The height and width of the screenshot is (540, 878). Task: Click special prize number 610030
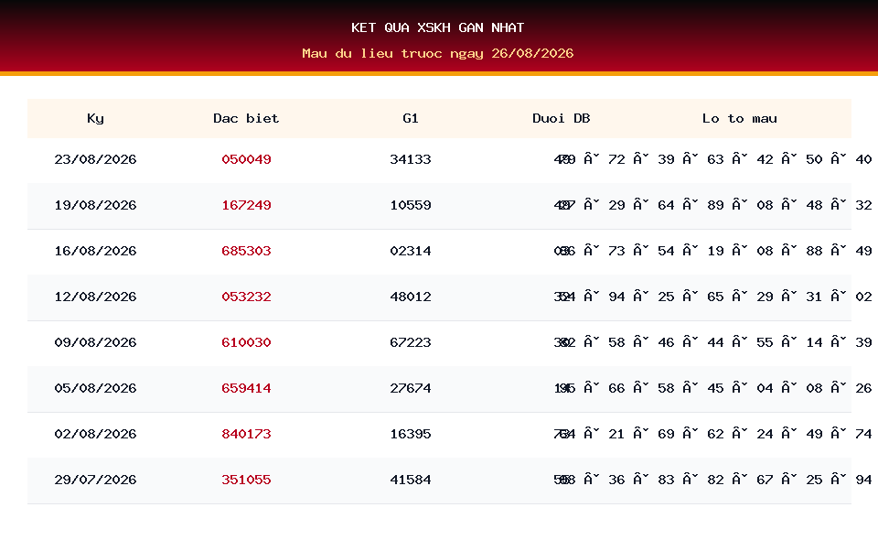tap(246, 342)
